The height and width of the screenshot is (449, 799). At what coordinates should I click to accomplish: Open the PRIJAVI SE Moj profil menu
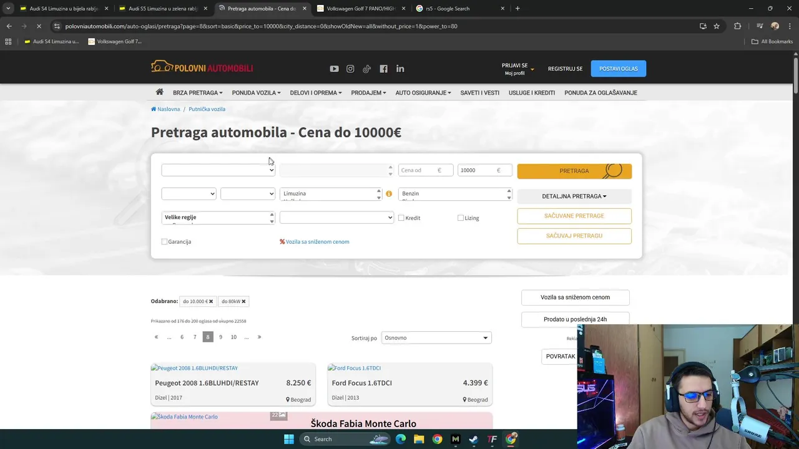tap(517, 69)
